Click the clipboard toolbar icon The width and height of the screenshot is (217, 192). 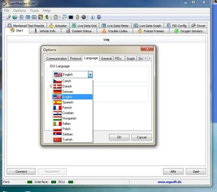(x=56, y=17)
